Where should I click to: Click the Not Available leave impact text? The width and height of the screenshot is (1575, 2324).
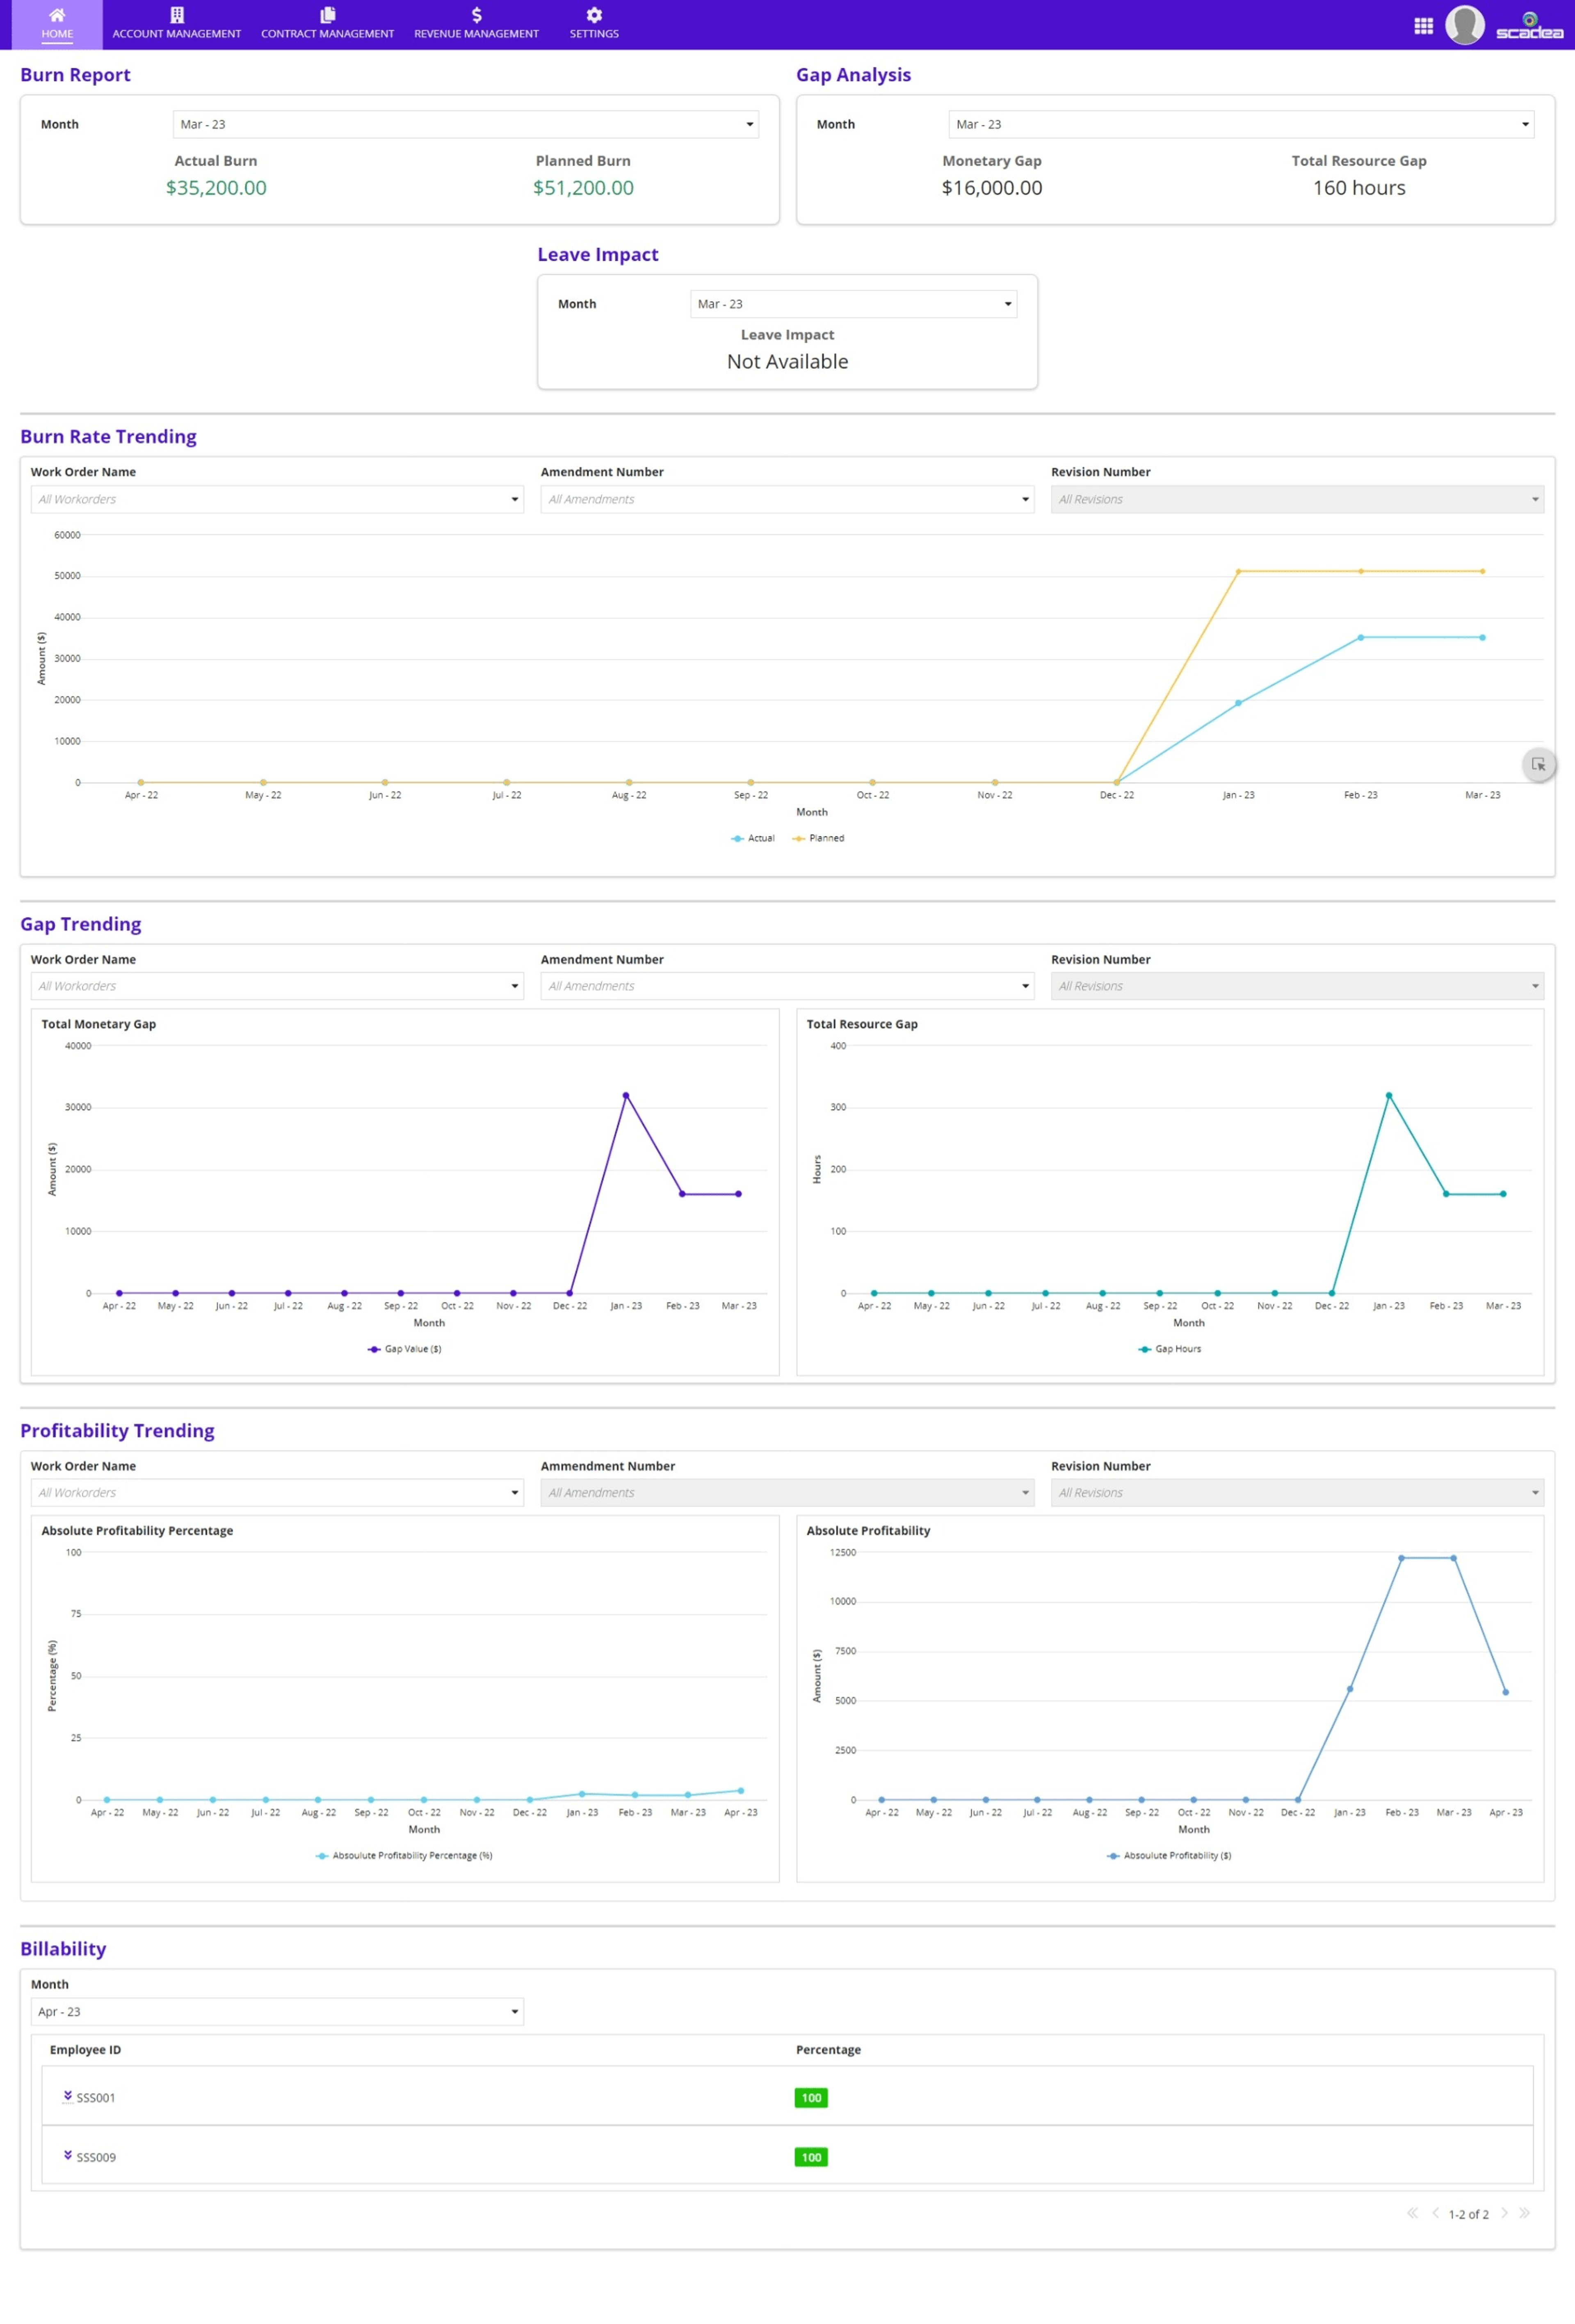tap(787, 362)
